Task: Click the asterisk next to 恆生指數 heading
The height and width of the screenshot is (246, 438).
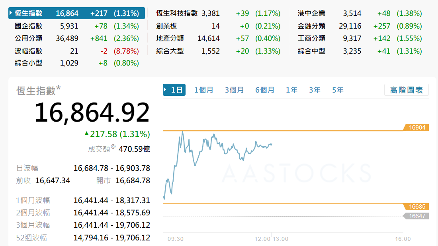Action: click(58, 88)
